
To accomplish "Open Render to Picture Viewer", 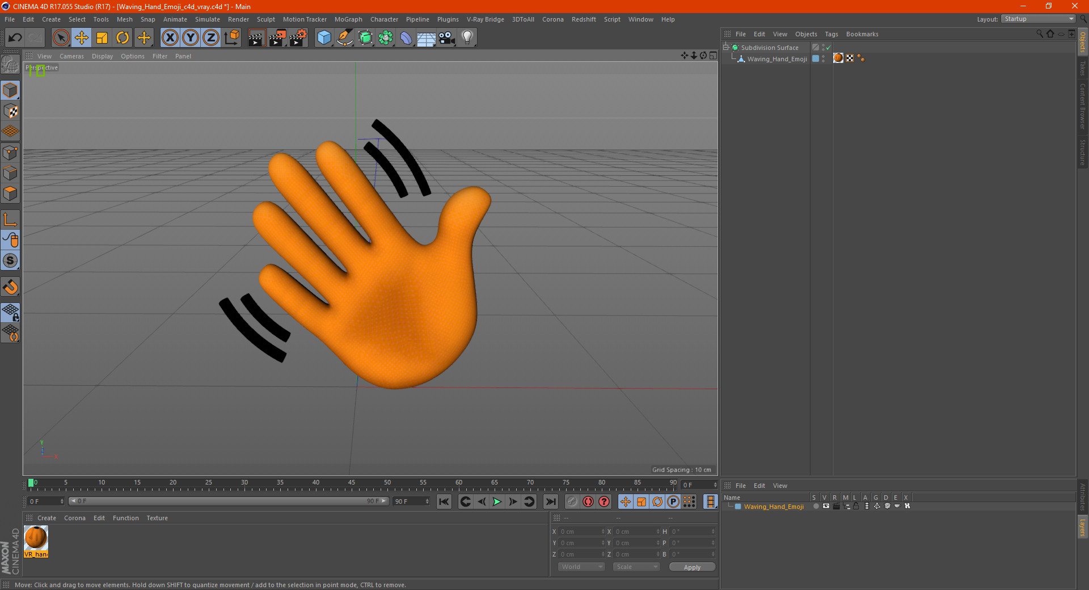I will pos(277,38).
